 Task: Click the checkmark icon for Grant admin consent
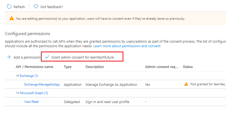point(47,57)
